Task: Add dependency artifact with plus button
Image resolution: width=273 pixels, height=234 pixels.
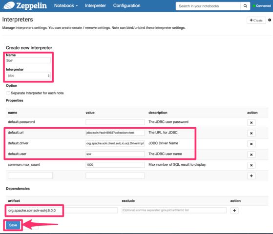Action: 234,211
